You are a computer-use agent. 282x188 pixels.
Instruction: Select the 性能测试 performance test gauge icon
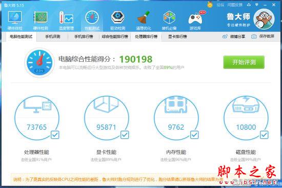(92, 17)
